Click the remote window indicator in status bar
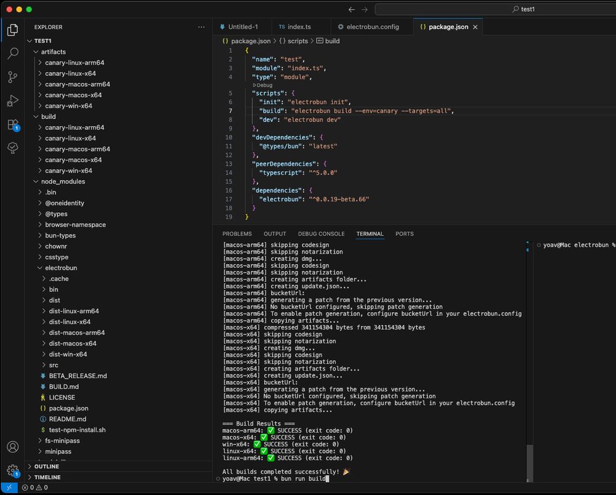The image size is (616, 495). (x=9, y=488)
